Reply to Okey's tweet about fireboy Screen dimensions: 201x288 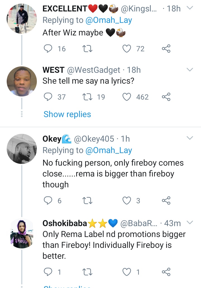[x=48, y=201]
